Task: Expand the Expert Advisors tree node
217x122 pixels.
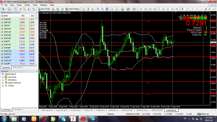Action: 3,83
